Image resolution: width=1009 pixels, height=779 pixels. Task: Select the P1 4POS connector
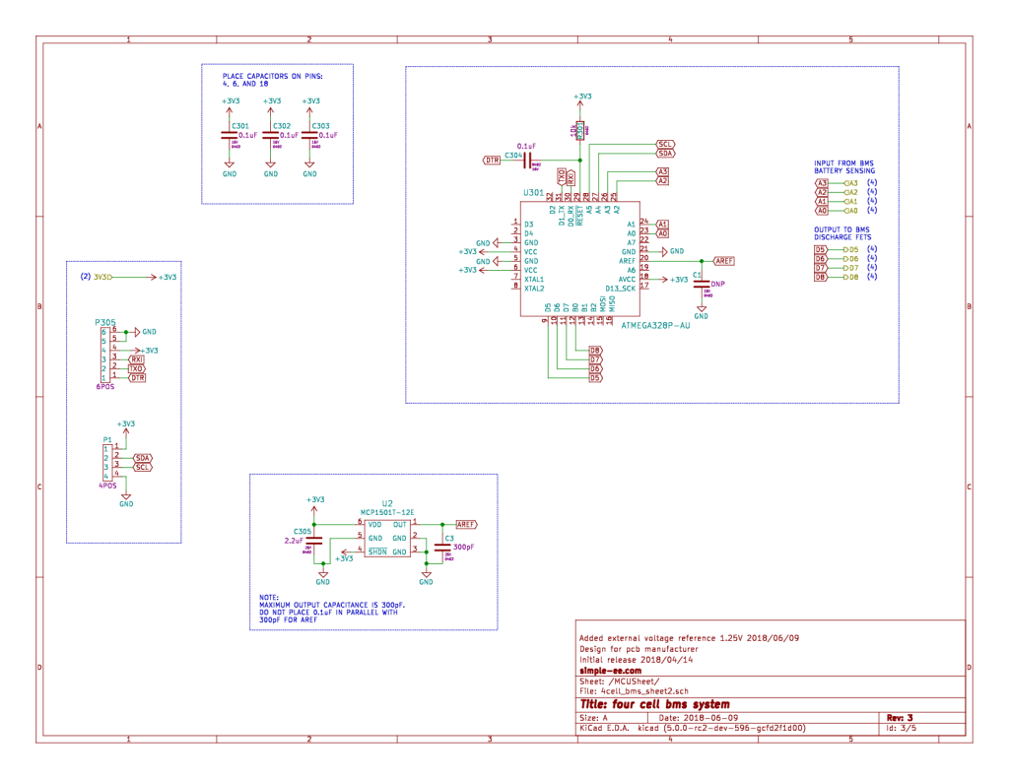[x=105, y=462]
